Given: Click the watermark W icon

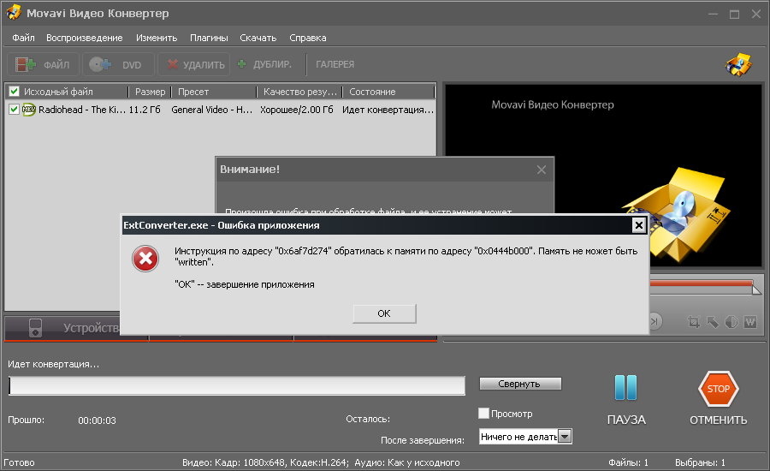Looking at the screenshot, I should pyautogui.click(x=750, y=322).
